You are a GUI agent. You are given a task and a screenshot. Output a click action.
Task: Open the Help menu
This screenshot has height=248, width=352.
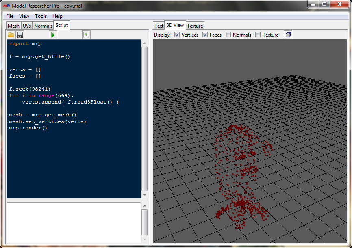[57, 16]
